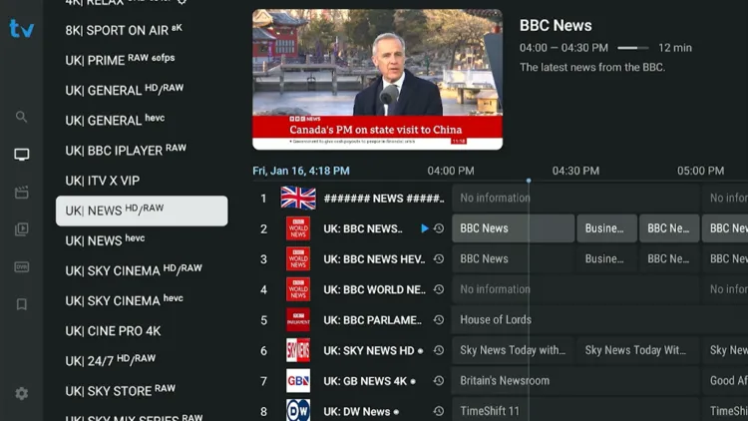748x421 pixels.
Task: Open channel UK: DW News
Action: pos(357,411)
